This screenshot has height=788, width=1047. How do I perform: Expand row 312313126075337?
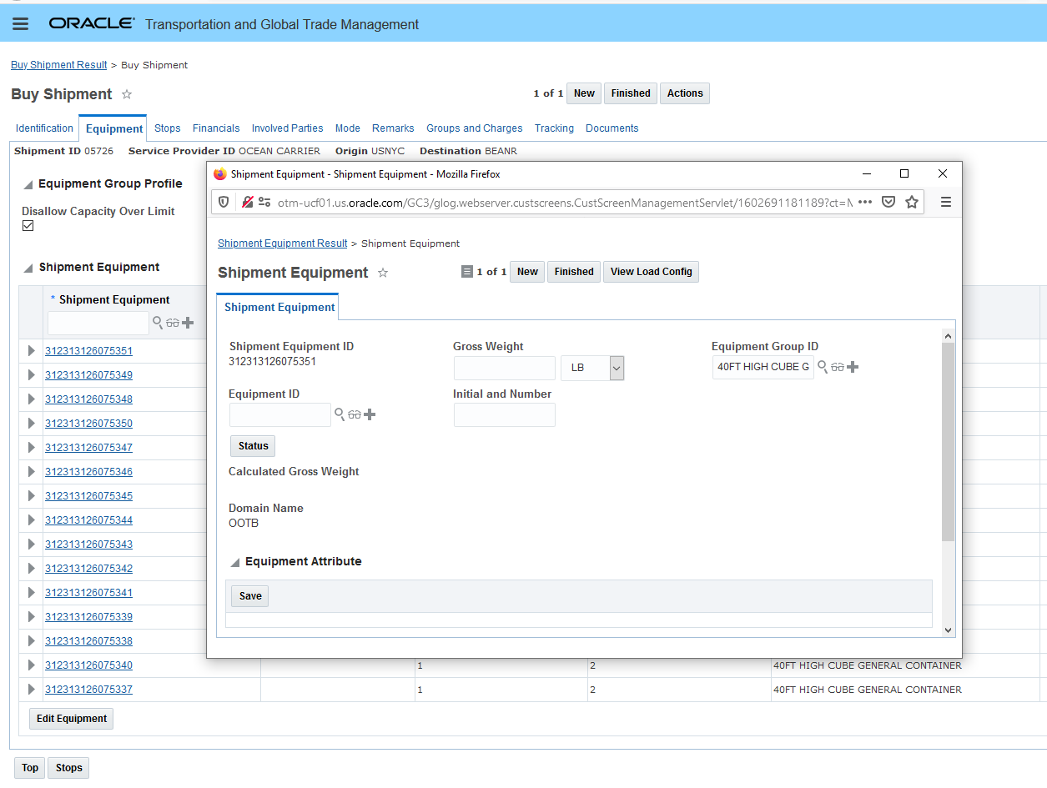pos(32,690)
